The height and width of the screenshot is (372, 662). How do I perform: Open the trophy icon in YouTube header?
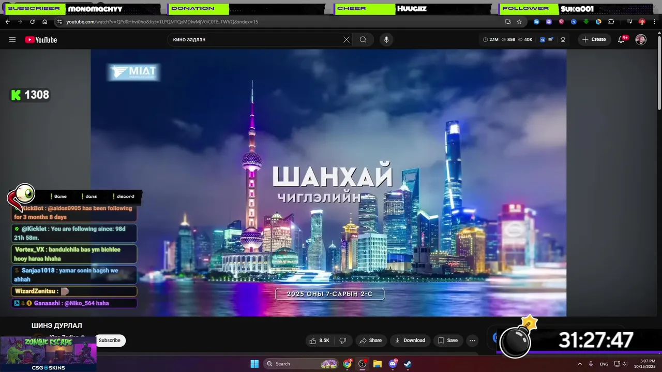pyautogui.click(x=563, y=40)
